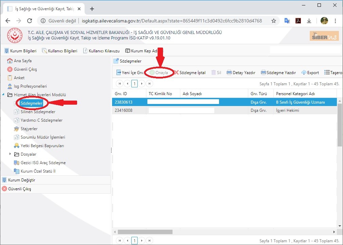The image size is (343, 245).
Task: Sort by Grv. Türü column header
Action: pos(261,94)
